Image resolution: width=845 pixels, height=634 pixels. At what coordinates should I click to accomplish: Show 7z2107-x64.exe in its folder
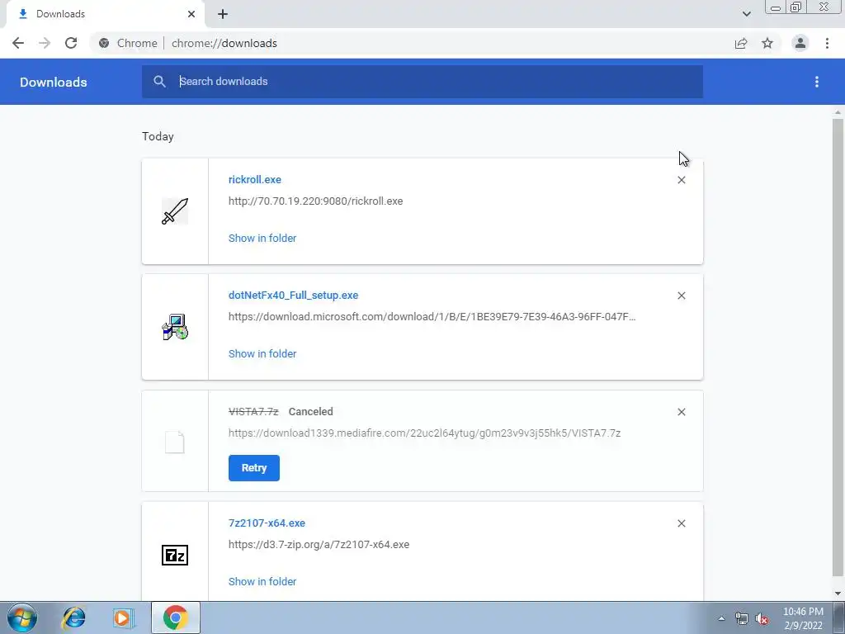pyautogui.click(x=262, y=582)
